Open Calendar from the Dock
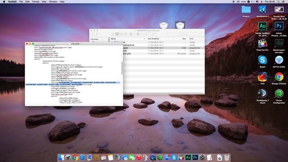The image size is (288, 162). pyautogui.click(x=103, y=157)
